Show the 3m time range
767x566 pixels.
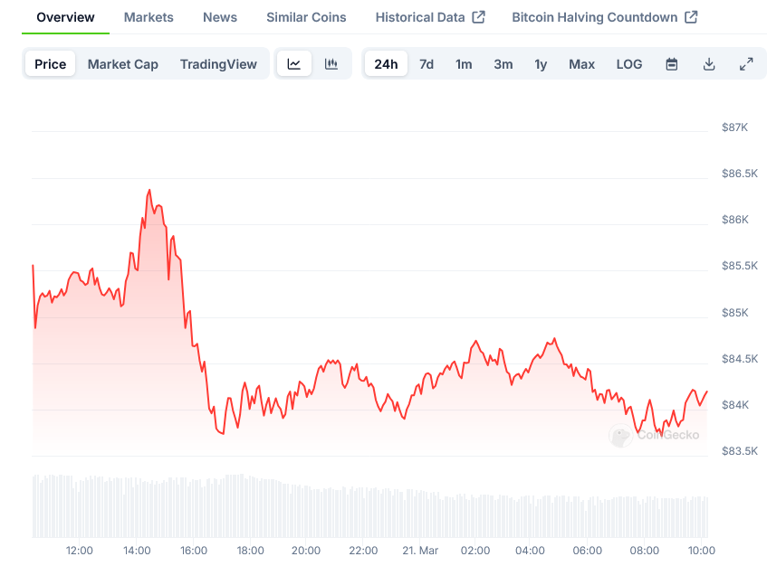pyautogui.click(x=503, y=64)
